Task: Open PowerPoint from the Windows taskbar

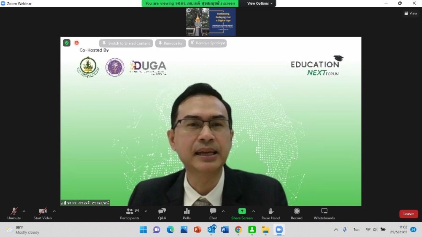Action: coord(197,229)
